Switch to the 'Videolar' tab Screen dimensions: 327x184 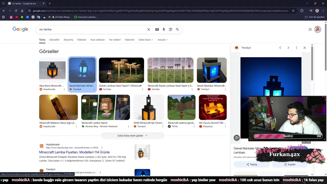coord(82,40)
